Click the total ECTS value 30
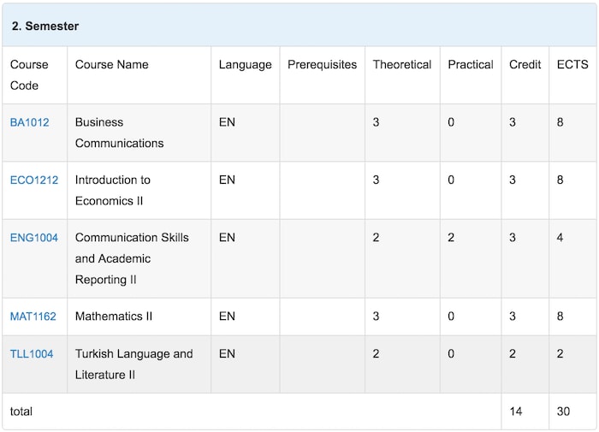The image size is (599, 432). 563,411
